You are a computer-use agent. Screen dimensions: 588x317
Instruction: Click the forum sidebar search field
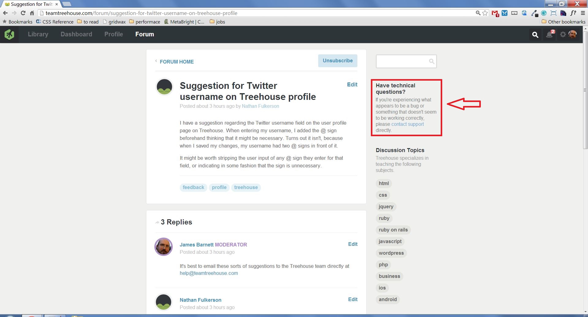click(406, 61)
